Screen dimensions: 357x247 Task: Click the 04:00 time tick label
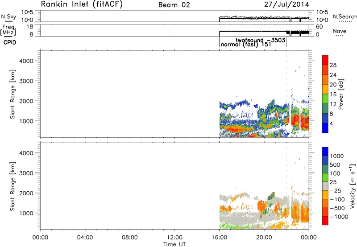click(x=85, y=238)
